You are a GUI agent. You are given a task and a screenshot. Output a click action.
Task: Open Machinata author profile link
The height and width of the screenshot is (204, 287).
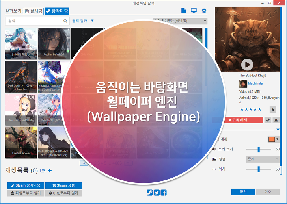tap(255, 83)
